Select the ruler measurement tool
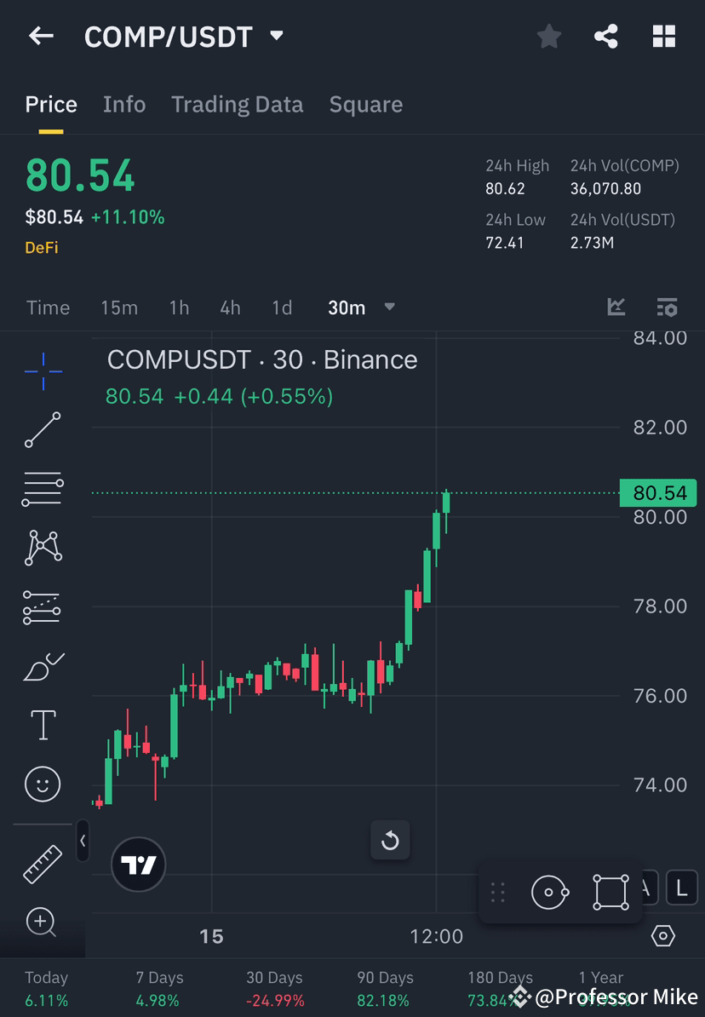 click(43, 862)
